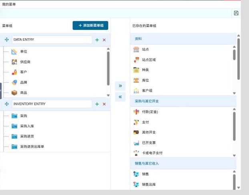Click the 客户组 label
The height and width of the screenshot is (195, 249).
[x=147, y=91]
